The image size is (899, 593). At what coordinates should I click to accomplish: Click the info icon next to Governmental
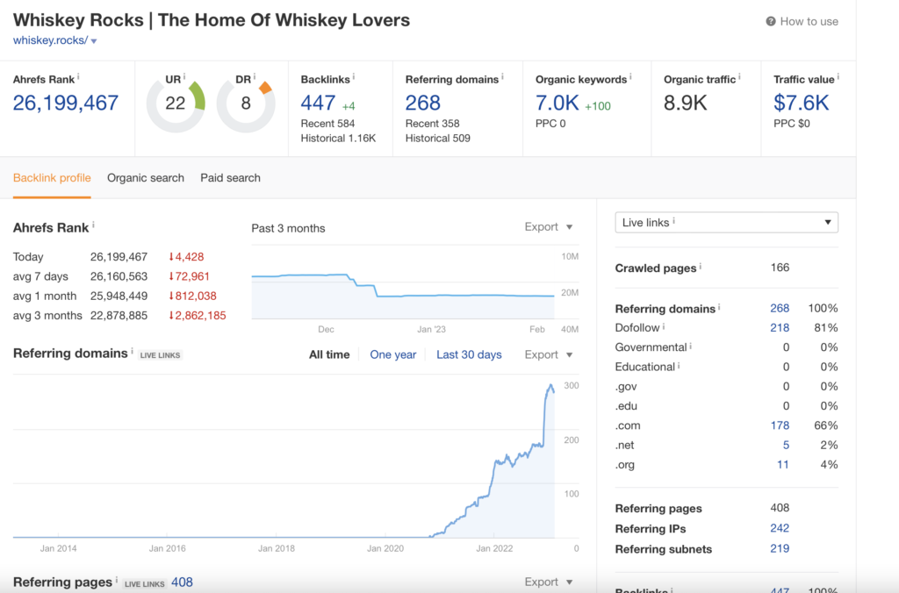coord(690,346)
